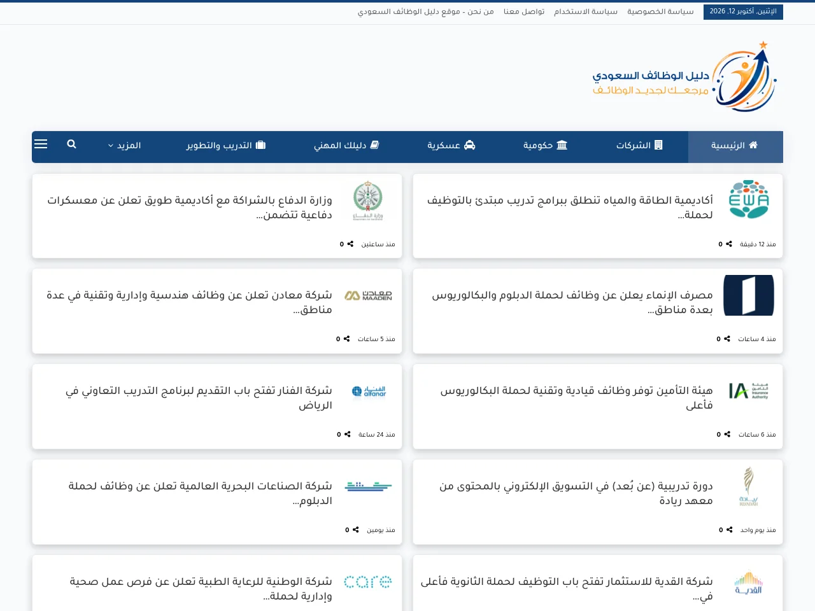The height and width of the screenshot is (611, 815).
Task: Open من نحن about site link
Action: click(x=426, y=11)
